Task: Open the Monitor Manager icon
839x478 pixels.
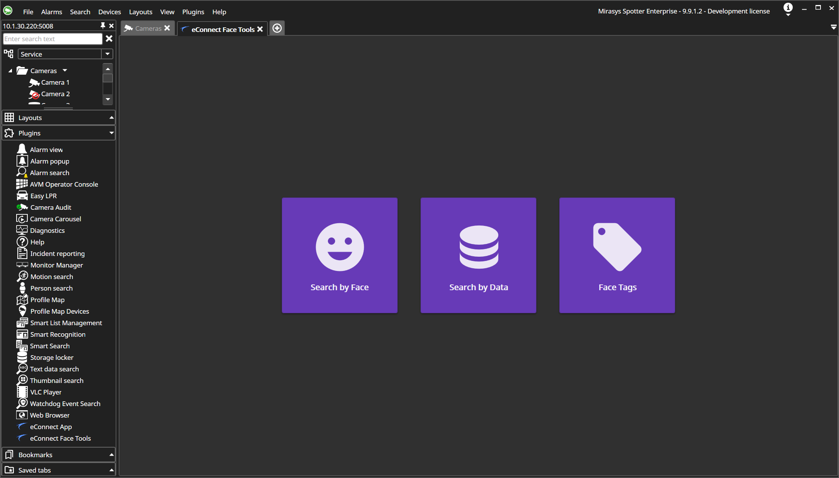Action: 22,265
